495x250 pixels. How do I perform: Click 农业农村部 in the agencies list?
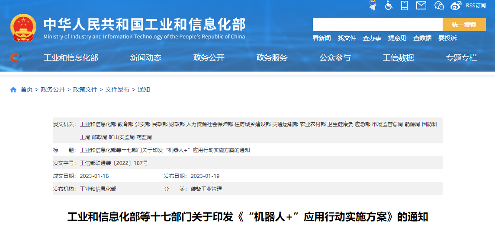313,124
